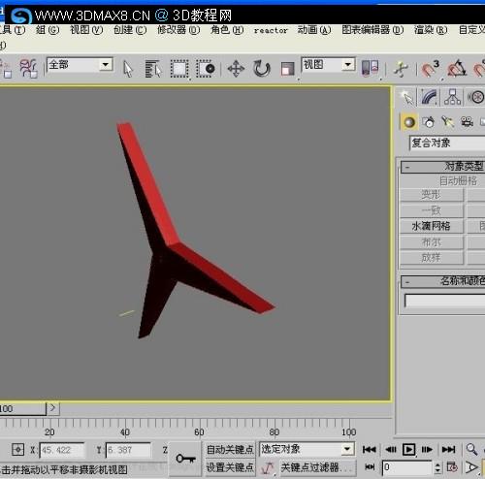The height and width of the screenshot is (479, 485).
Task: Click the 水滴网格 button
Action: coord(432,226)
